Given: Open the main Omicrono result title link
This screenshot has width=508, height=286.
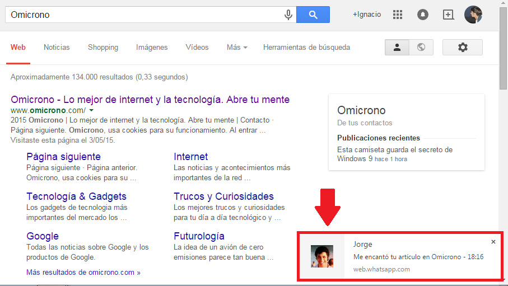Looking at the screenshot, I should (150, 100).
